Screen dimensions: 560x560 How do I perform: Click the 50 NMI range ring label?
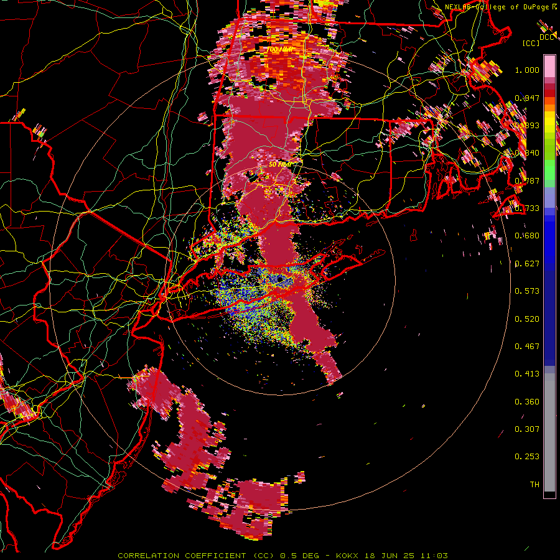point(281,165)
